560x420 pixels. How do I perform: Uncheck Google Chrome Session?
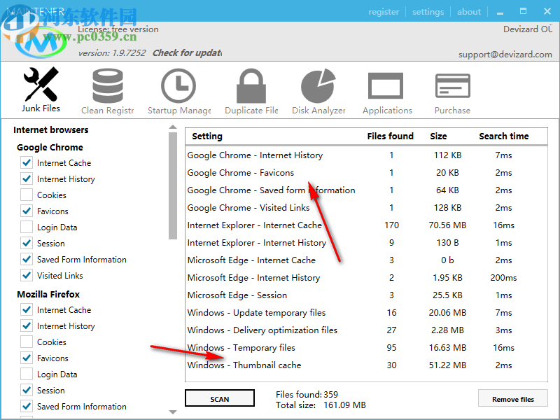[27, 243]
